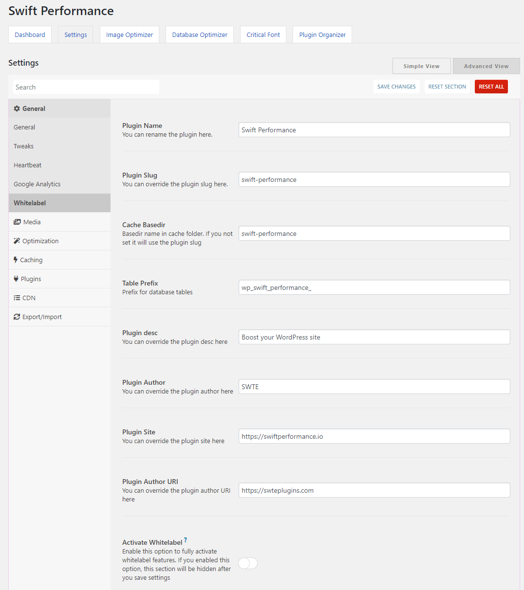Expand the CDN section label
Screen dimensions: 524x590
29,298
